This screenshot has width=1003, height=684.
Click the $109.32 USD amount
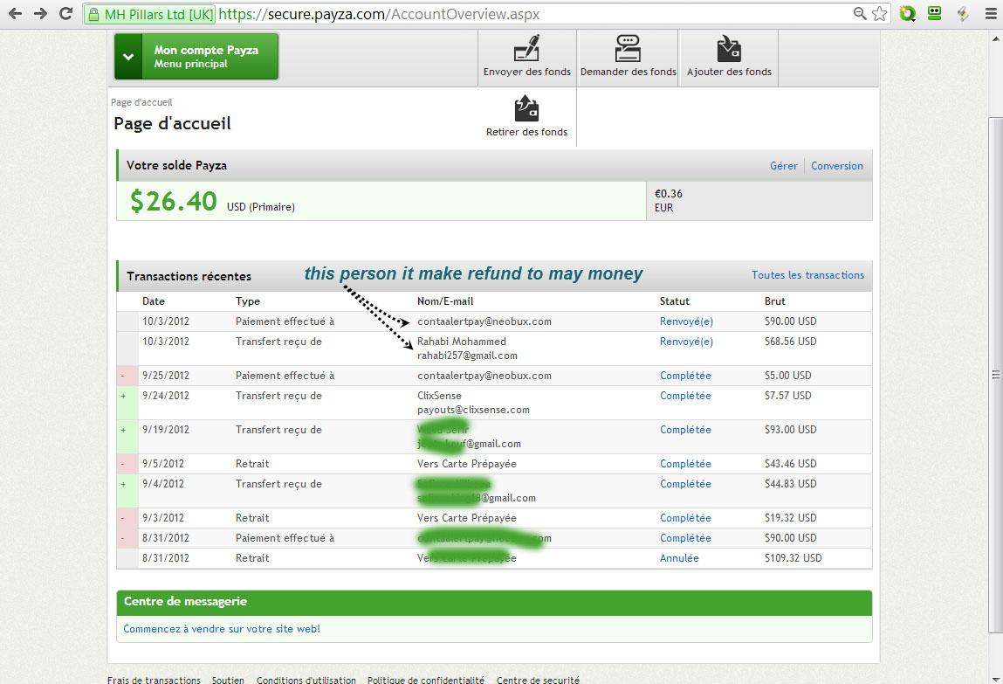[793, 558]
